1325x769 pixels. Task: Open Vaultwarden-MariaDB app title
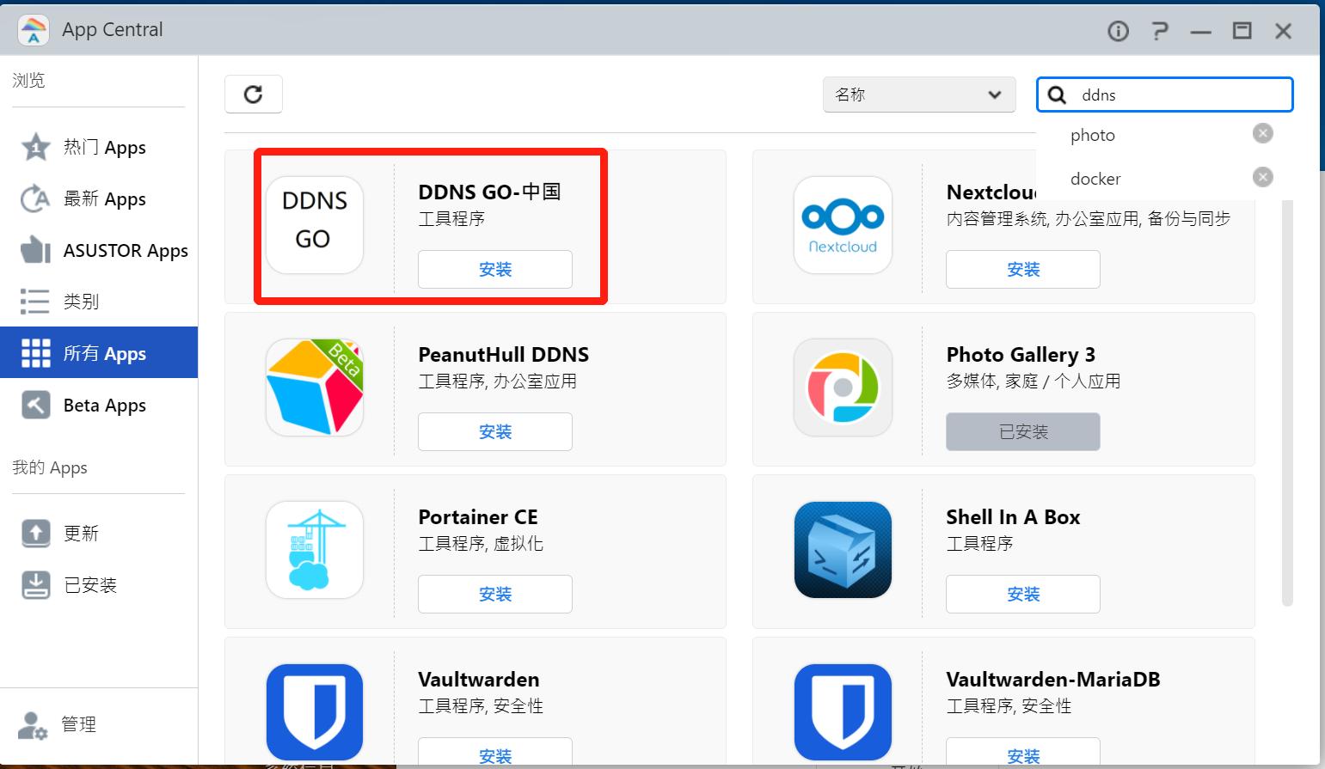click(x=1053, y=680)
